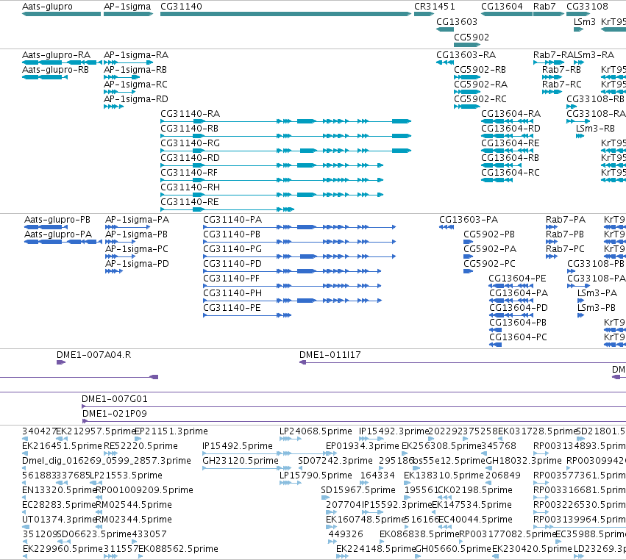This screenshot has height=560, width=626.
Task: Click the LSm3-PA protein label
Action: 597,293
